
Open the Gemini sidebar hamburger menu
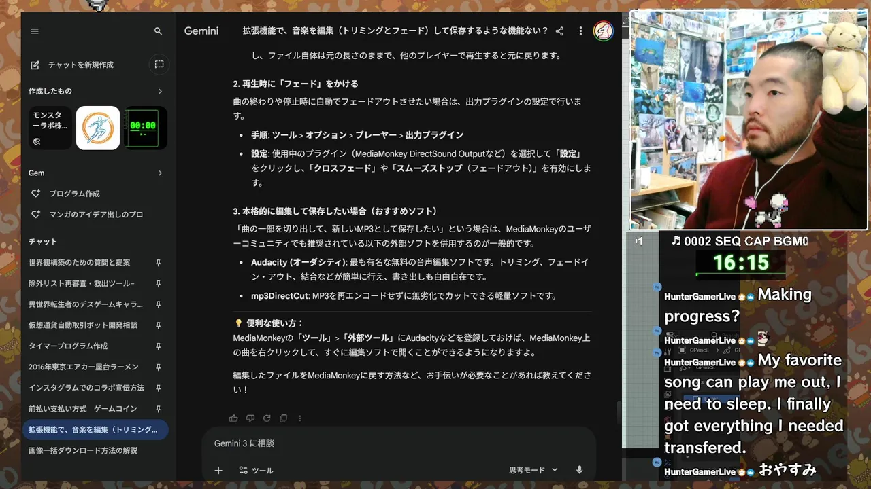[35, 31]
